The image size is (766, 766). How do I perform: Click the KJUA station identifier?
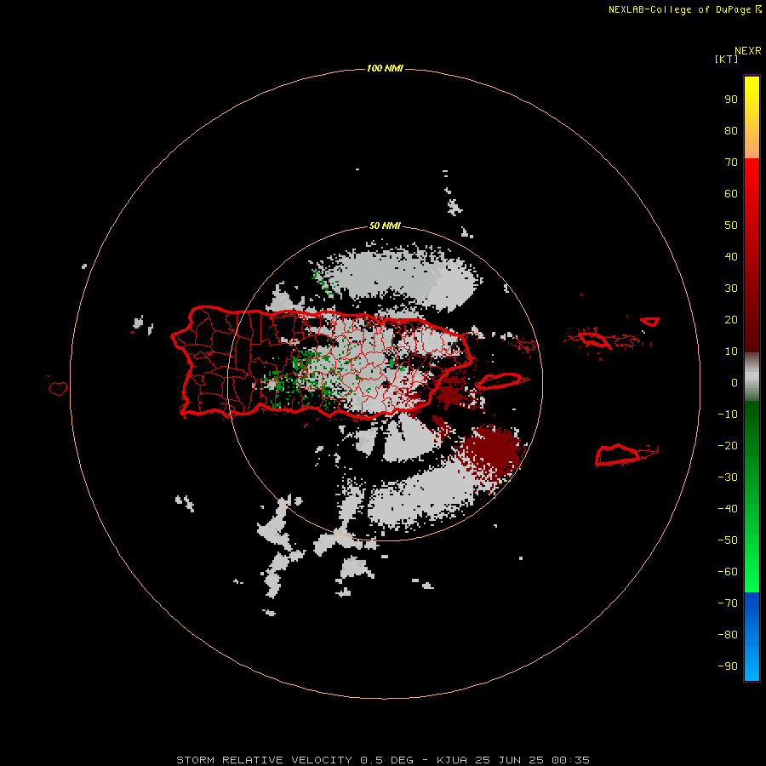452,760
